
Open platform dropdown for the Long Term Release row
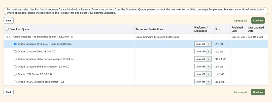tap(203, 44)
